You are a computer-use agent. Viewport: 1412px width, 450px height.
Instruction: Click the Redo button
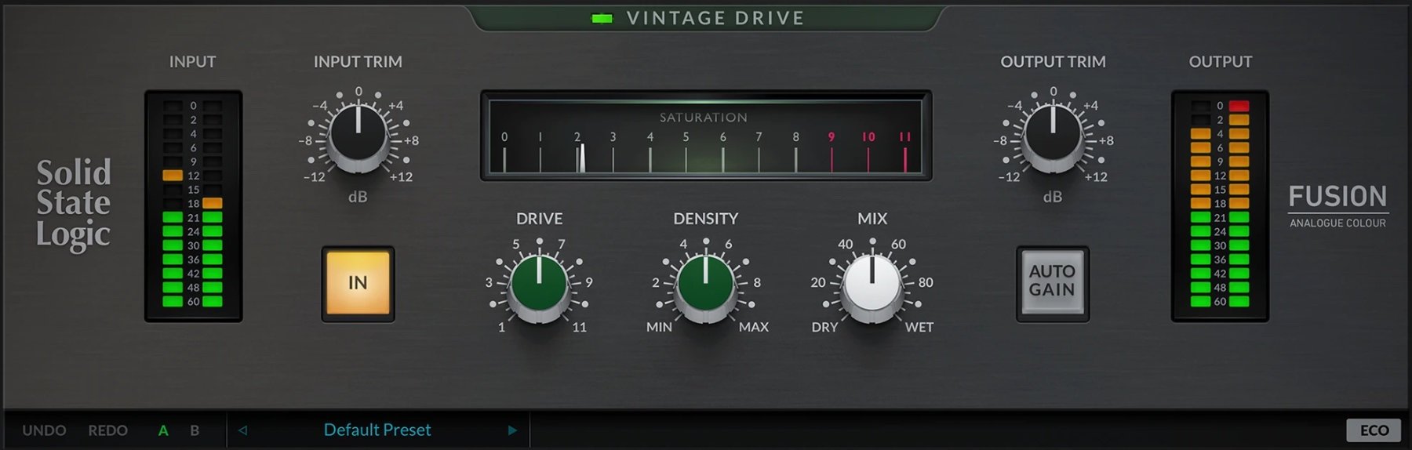[x=107, y=430]
